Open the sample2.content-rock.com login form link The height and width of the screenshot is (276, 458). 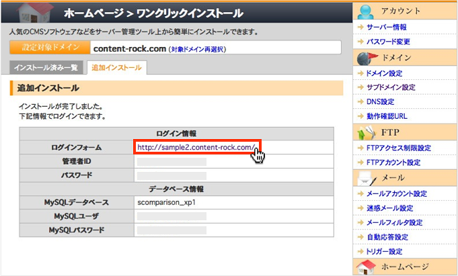tap(196, 147)
